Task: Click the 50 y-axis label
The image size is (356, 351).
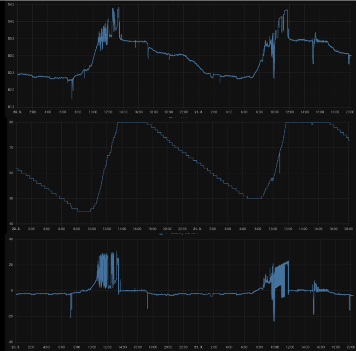Action: tap(11, 199)
